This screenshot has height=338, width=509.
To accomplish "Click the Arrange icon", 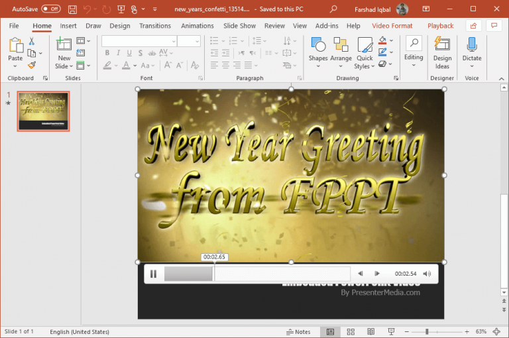I will pyautogui.click(x=341, y=44).
